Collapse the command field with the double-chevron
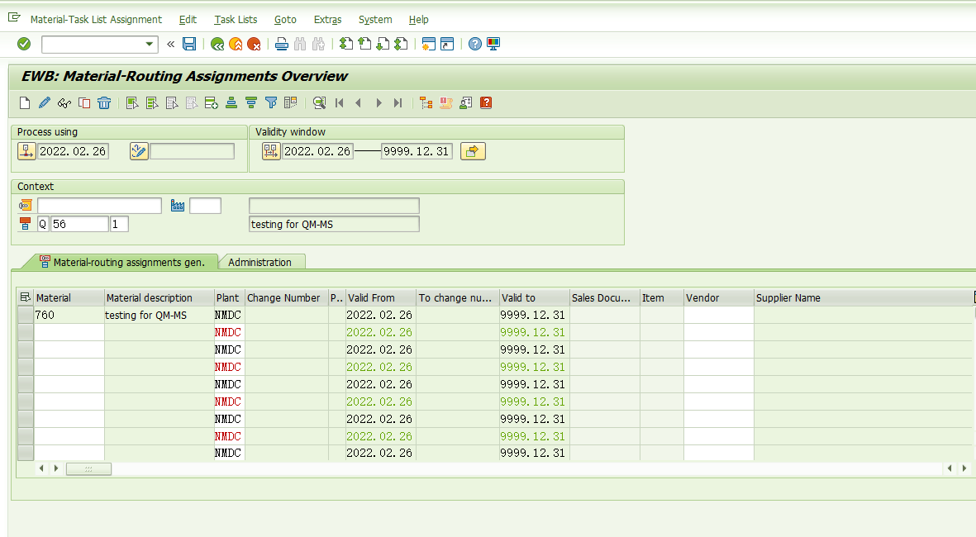Screen dimensions: 976x537 pyautogui.click(x=170, y=44)
